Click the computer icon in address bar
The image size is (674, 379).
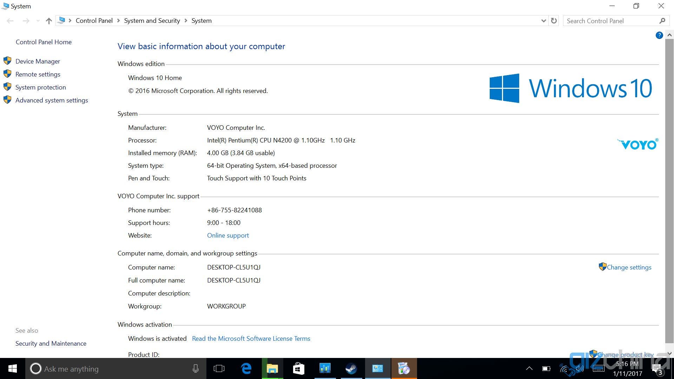pos(61,20)
